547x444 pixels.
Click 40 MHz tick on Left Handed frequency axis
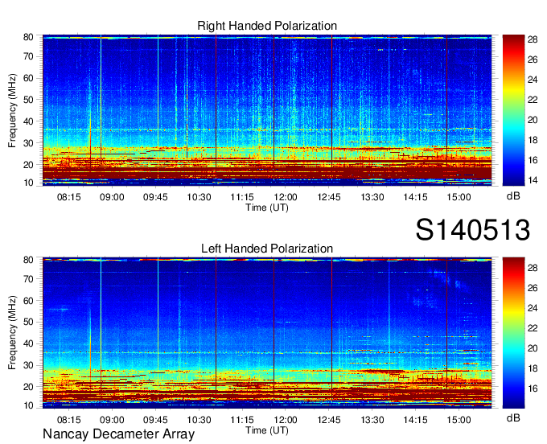coord(28,343)
